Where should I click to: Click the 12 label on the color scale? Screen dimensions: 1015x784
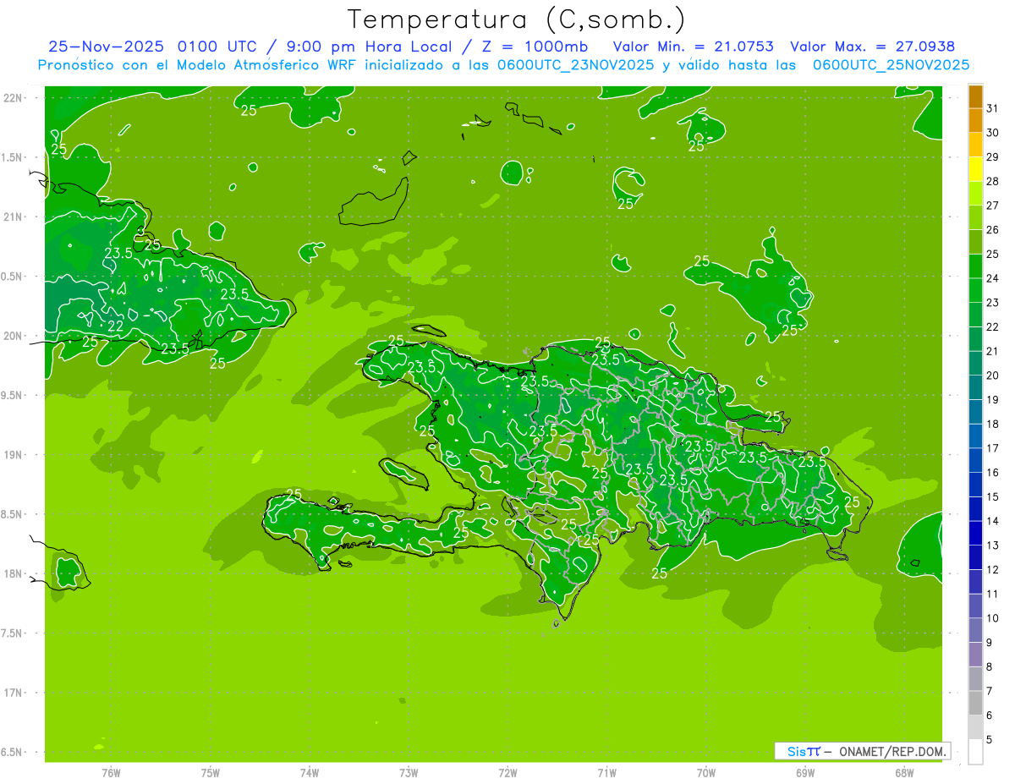click(x=992, y=570)
